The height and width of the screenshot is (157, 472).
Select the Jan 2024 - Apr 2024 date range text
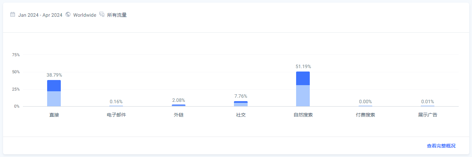[40, 15]
